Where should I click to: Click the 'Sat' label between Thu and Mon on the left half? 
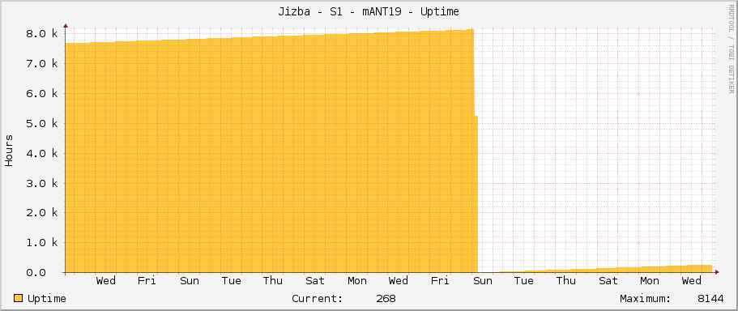[315, 281]
